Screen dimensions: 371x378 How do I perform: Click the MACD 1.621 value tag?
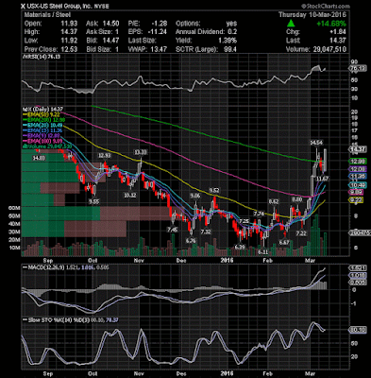tap(358, 267)
